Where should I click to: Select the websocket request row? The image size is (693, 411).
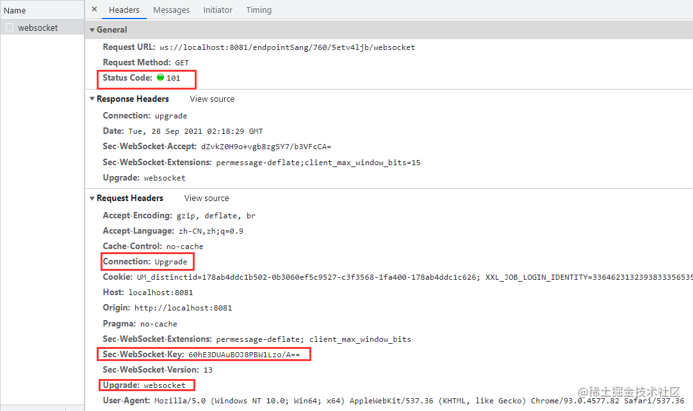click(42, 28)
